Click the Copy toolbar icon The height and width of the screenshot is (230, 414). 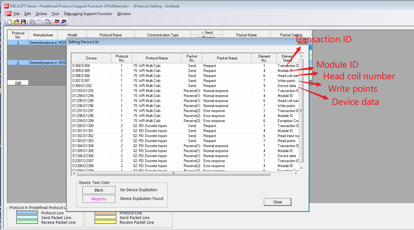point(32,22)
